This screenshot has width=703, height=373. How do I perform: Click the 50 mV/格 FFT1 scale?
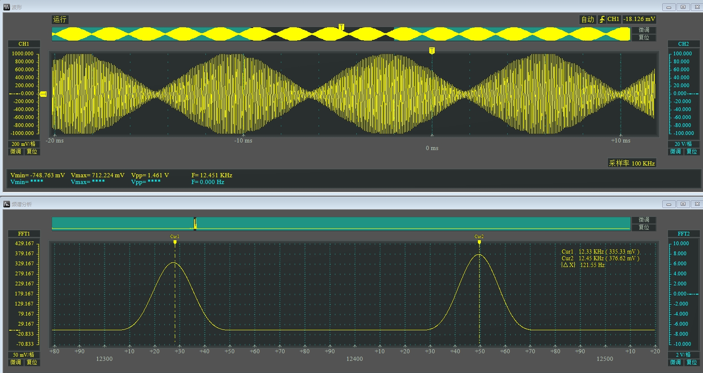[x=24, y=355]
